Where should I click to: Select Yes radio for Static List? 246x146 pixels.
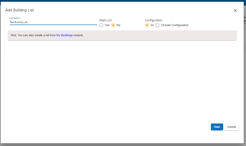[101, 25]
